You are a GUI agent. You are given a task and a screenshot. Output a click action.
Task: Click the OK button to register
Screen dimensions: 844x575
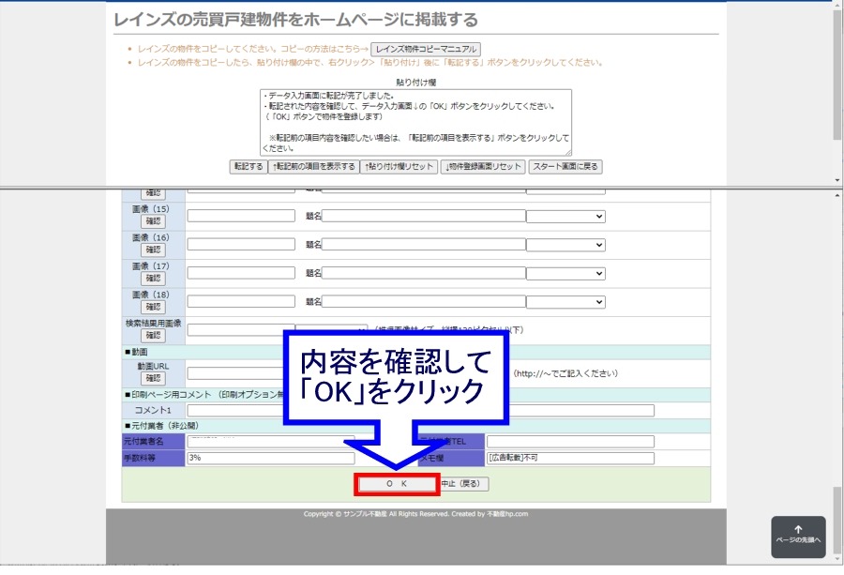[x=397, y=484]
